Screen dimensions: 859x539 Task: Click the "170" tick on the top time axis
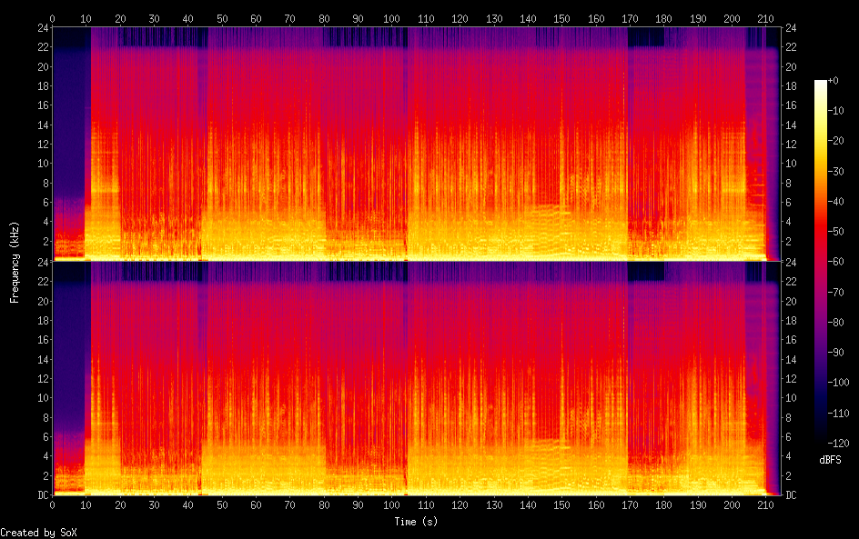coord(630,18)
